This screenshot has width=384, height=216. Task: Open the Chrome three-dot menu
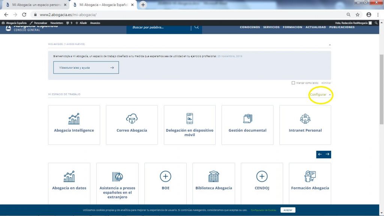pyautogui.click(x=378, y=15)
